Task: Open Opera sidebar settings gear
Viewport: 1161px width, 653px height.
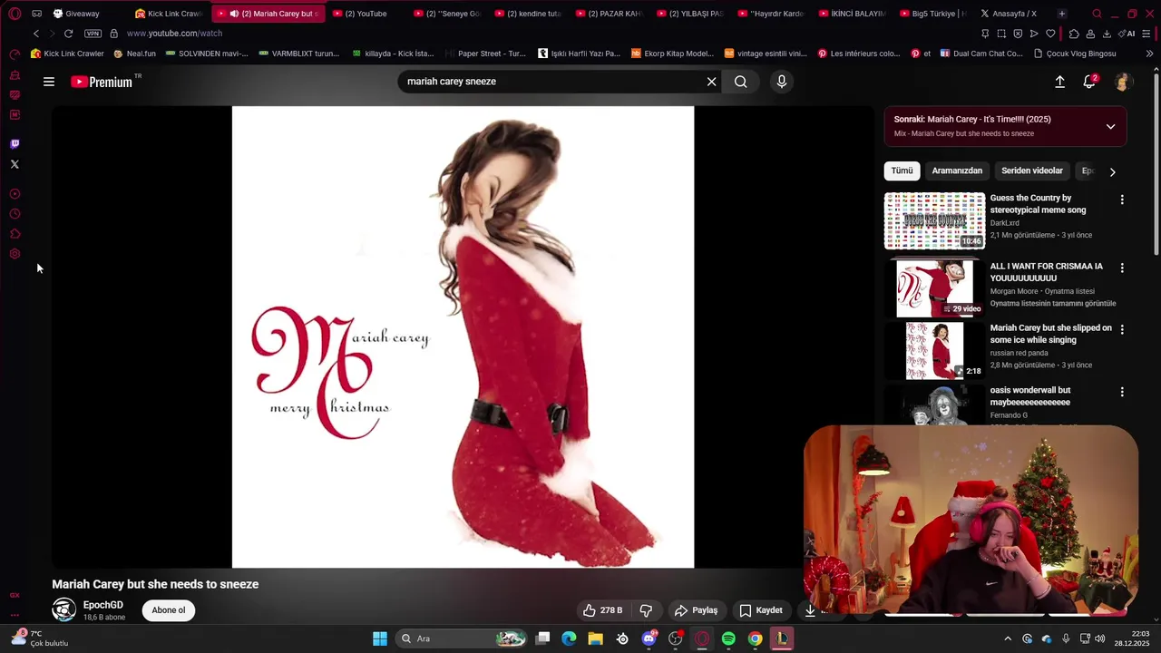Action: pos(15,254)
